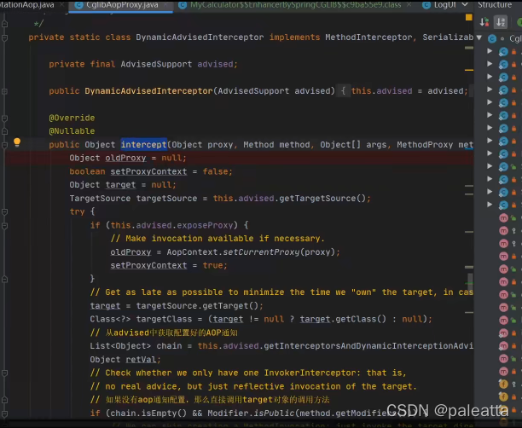Close the CglibAopProxy.java tab
Image resolution: width=522 pixels, height=428 pixels.
point(165,5)
